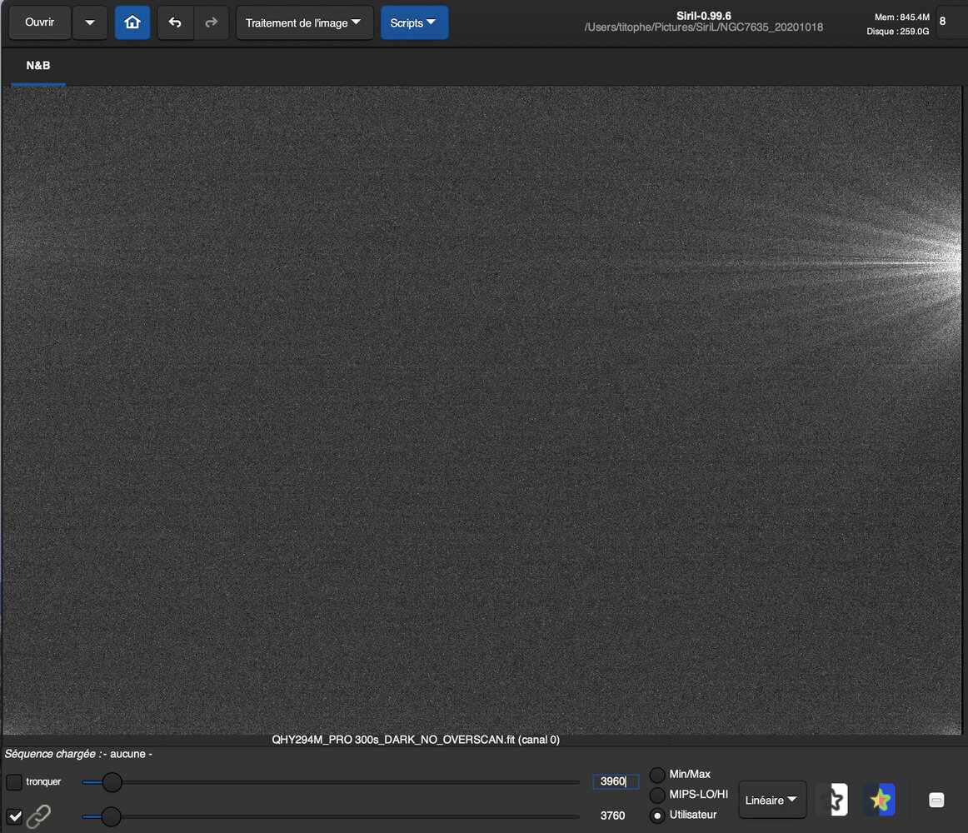Select the Utilisateur radio button

[x=657, y=816]
